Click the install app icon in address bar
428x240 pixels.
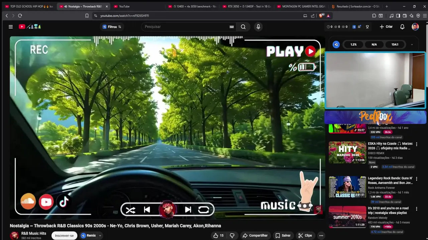(305, 16)
